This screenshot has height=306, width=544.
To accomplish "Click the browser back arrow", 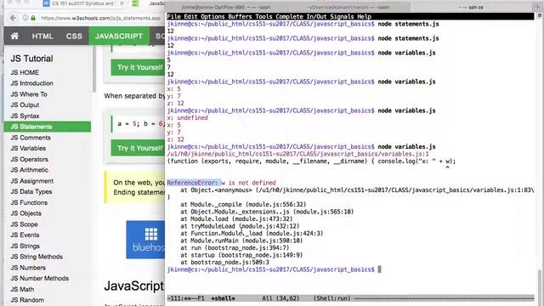I will click(14, 18).
